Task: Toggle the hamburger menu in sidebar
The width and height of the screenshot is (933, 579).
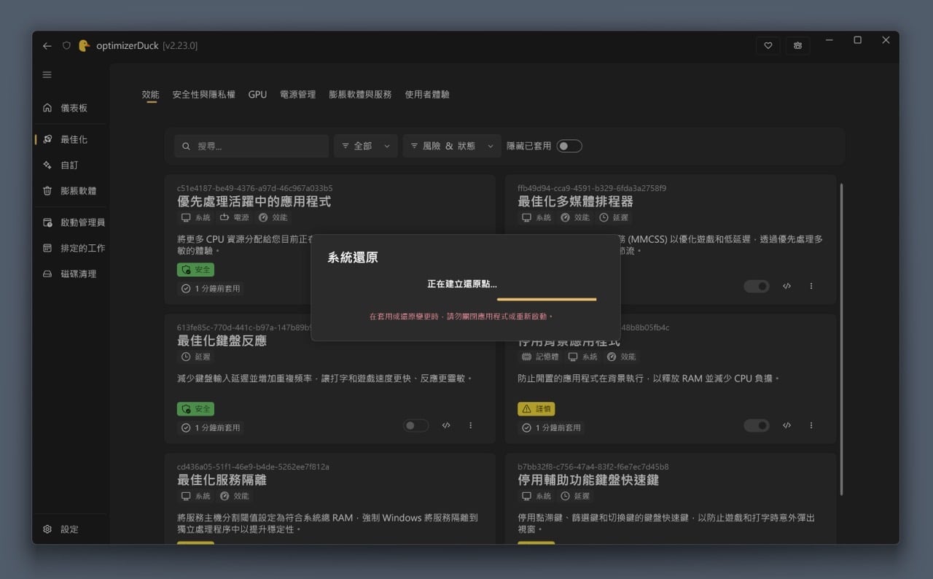Action: pos(47,75)
